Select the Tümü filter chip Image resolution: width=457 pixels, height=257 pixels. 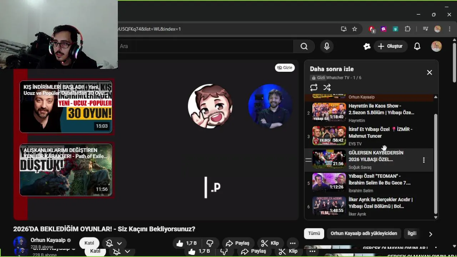click(x=314, y=233)
